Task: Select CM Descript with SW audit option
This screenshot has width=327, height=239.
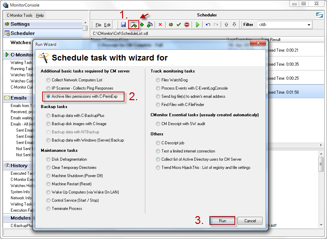Action: point(181,124)
